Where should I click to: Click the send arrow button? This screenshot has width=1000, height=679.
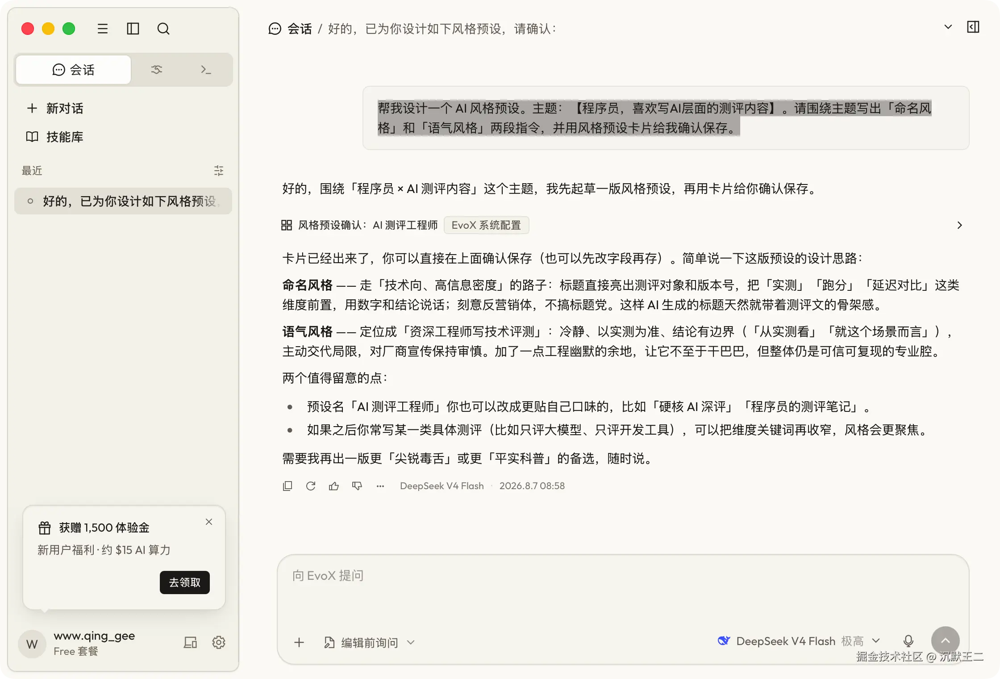click(x=946, y=641)
